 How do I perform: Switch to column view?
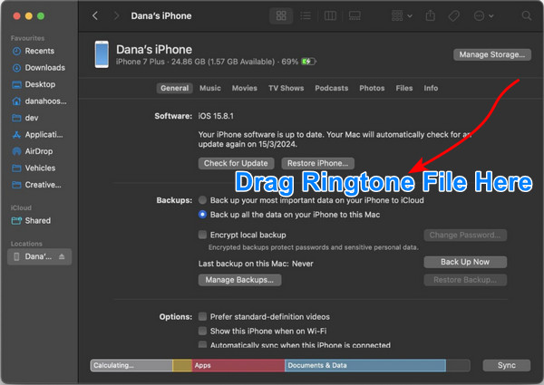point(329,16)
